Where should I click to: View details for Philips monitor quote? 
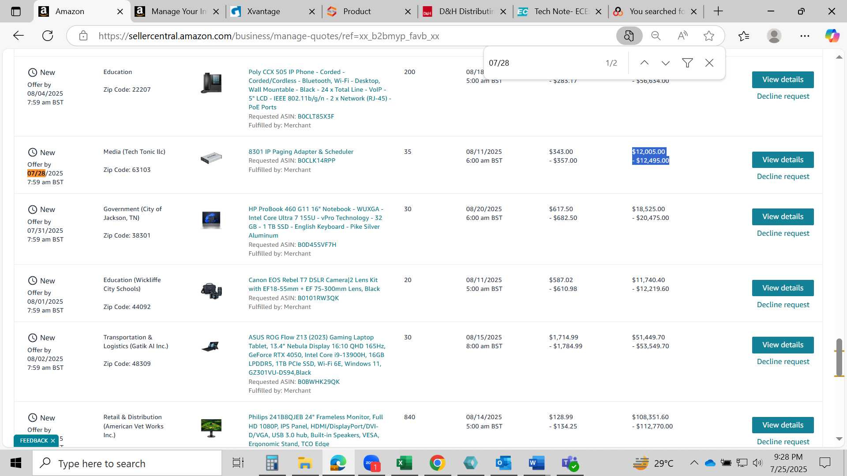(783, 425)
